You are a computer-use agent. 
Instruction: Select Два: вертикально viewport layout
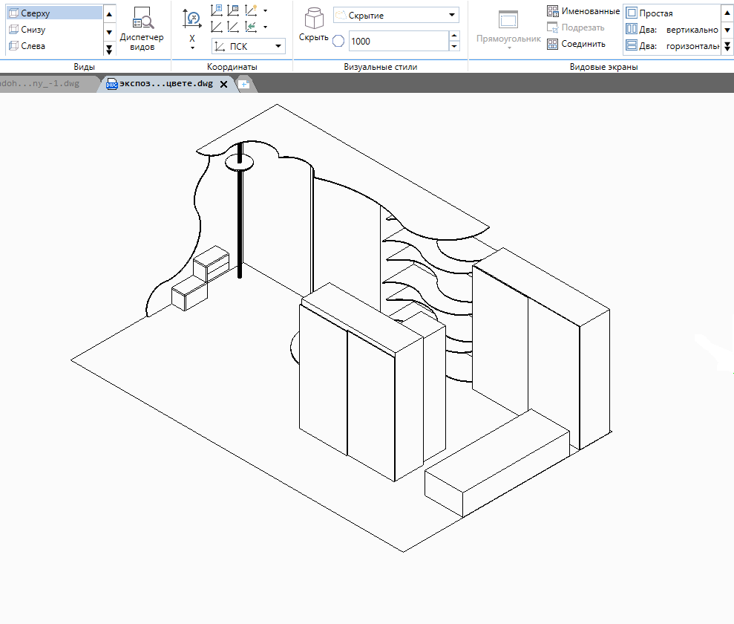pyautogui.click(x=672, y=30)
